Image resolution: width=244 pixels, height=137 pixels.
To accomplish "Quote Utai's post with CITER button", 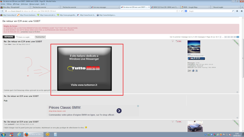I will tap(179, 41).
